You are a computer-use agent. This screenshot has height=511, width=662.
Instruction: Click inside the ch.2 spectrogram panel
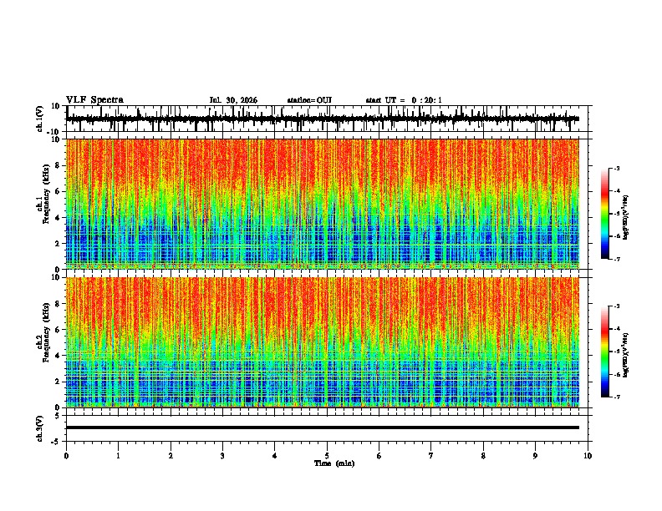(323, 342)
